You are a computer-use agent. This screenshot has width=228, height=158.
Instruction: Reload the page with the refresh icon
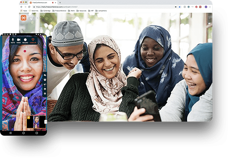(29, 7)
